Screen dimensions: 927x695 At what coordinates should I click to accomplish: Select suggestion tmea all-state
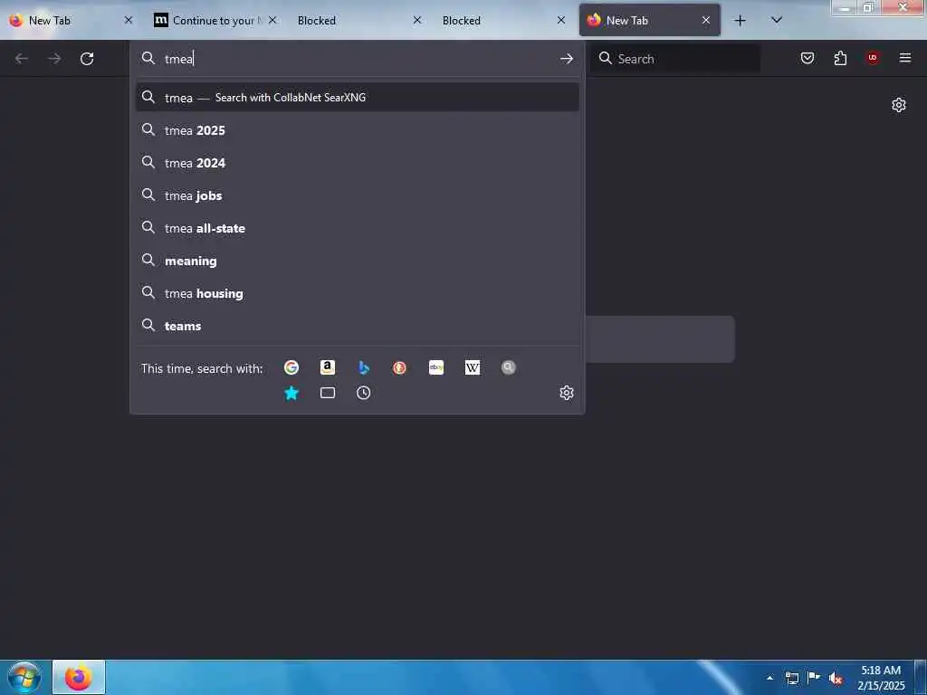[357, 228]
